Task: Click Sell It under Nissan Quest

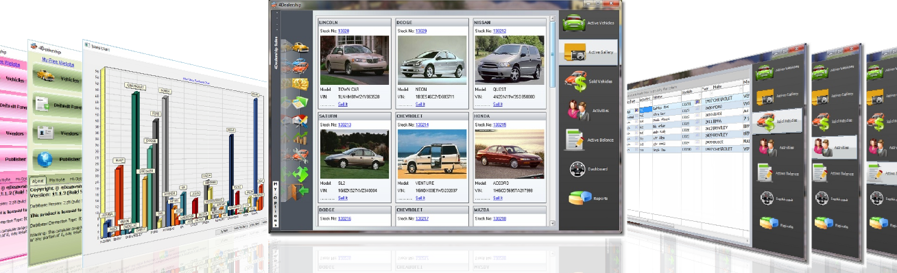Action: coord(499,104)
